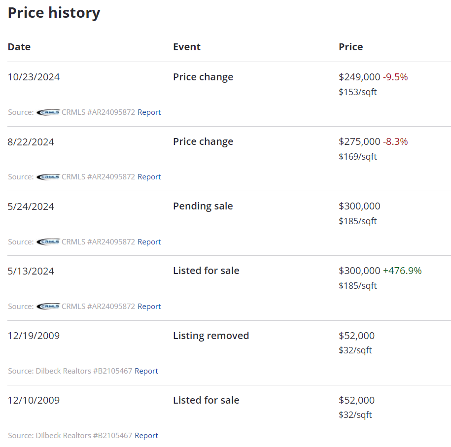Click the Price column header
Viewport: 451px width, 447px height.
coord(350,47)
